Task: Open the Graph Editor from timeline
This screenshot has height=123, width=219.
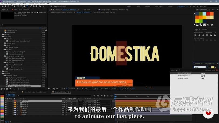Action: coord(111,96)
